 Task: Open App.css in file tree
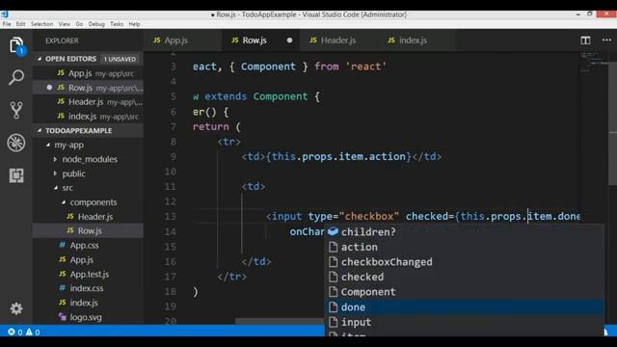pyautogui.click(x=88, y=245)
